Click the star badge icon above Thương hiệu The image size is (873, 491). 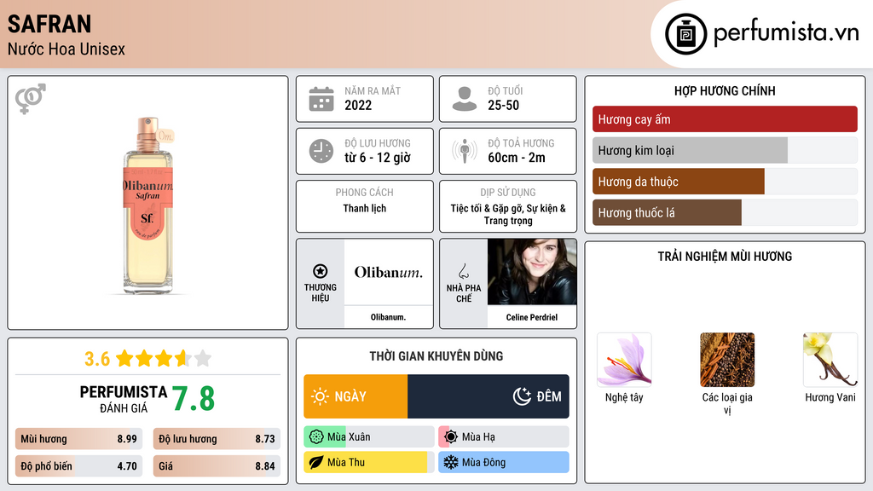pos(321,271)
